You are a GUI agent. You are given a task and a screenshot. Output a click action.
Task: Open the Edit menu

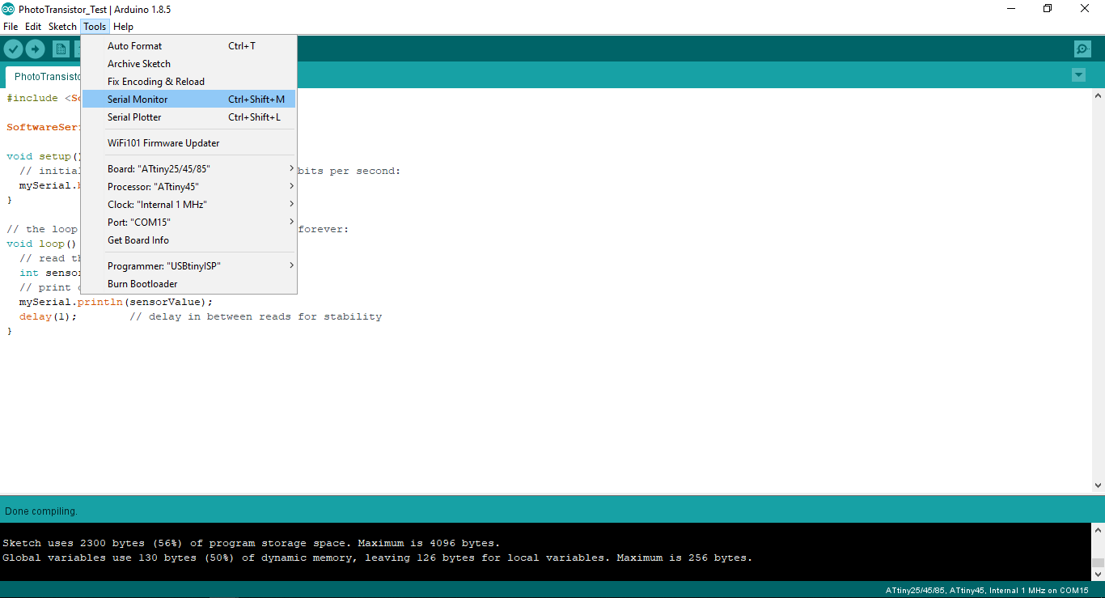33,27
